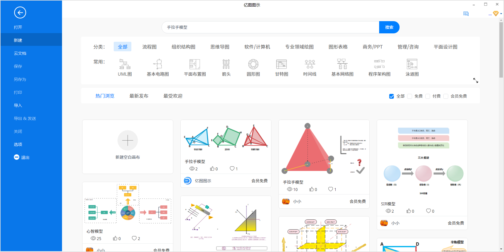The height and width of the screenshot is (252, 504).
Task: Click the 新建空白画布 label
Action: pyautogui.click(x=128, y=157)
